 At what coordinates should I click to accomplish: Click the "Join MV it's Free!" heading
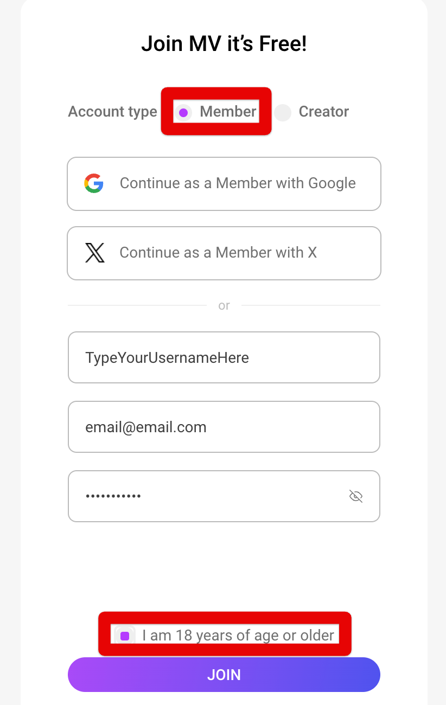(224, 44)
